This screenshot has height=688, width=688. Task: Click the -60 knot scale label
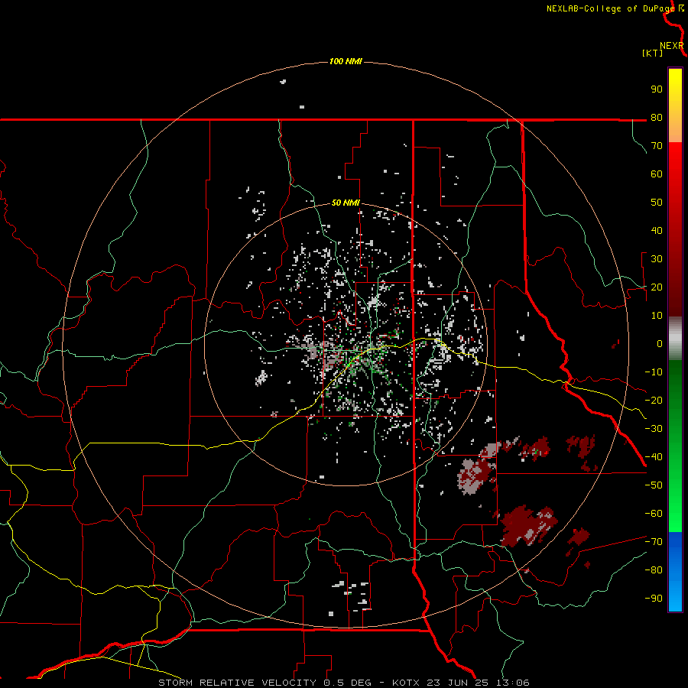[654, 514]
